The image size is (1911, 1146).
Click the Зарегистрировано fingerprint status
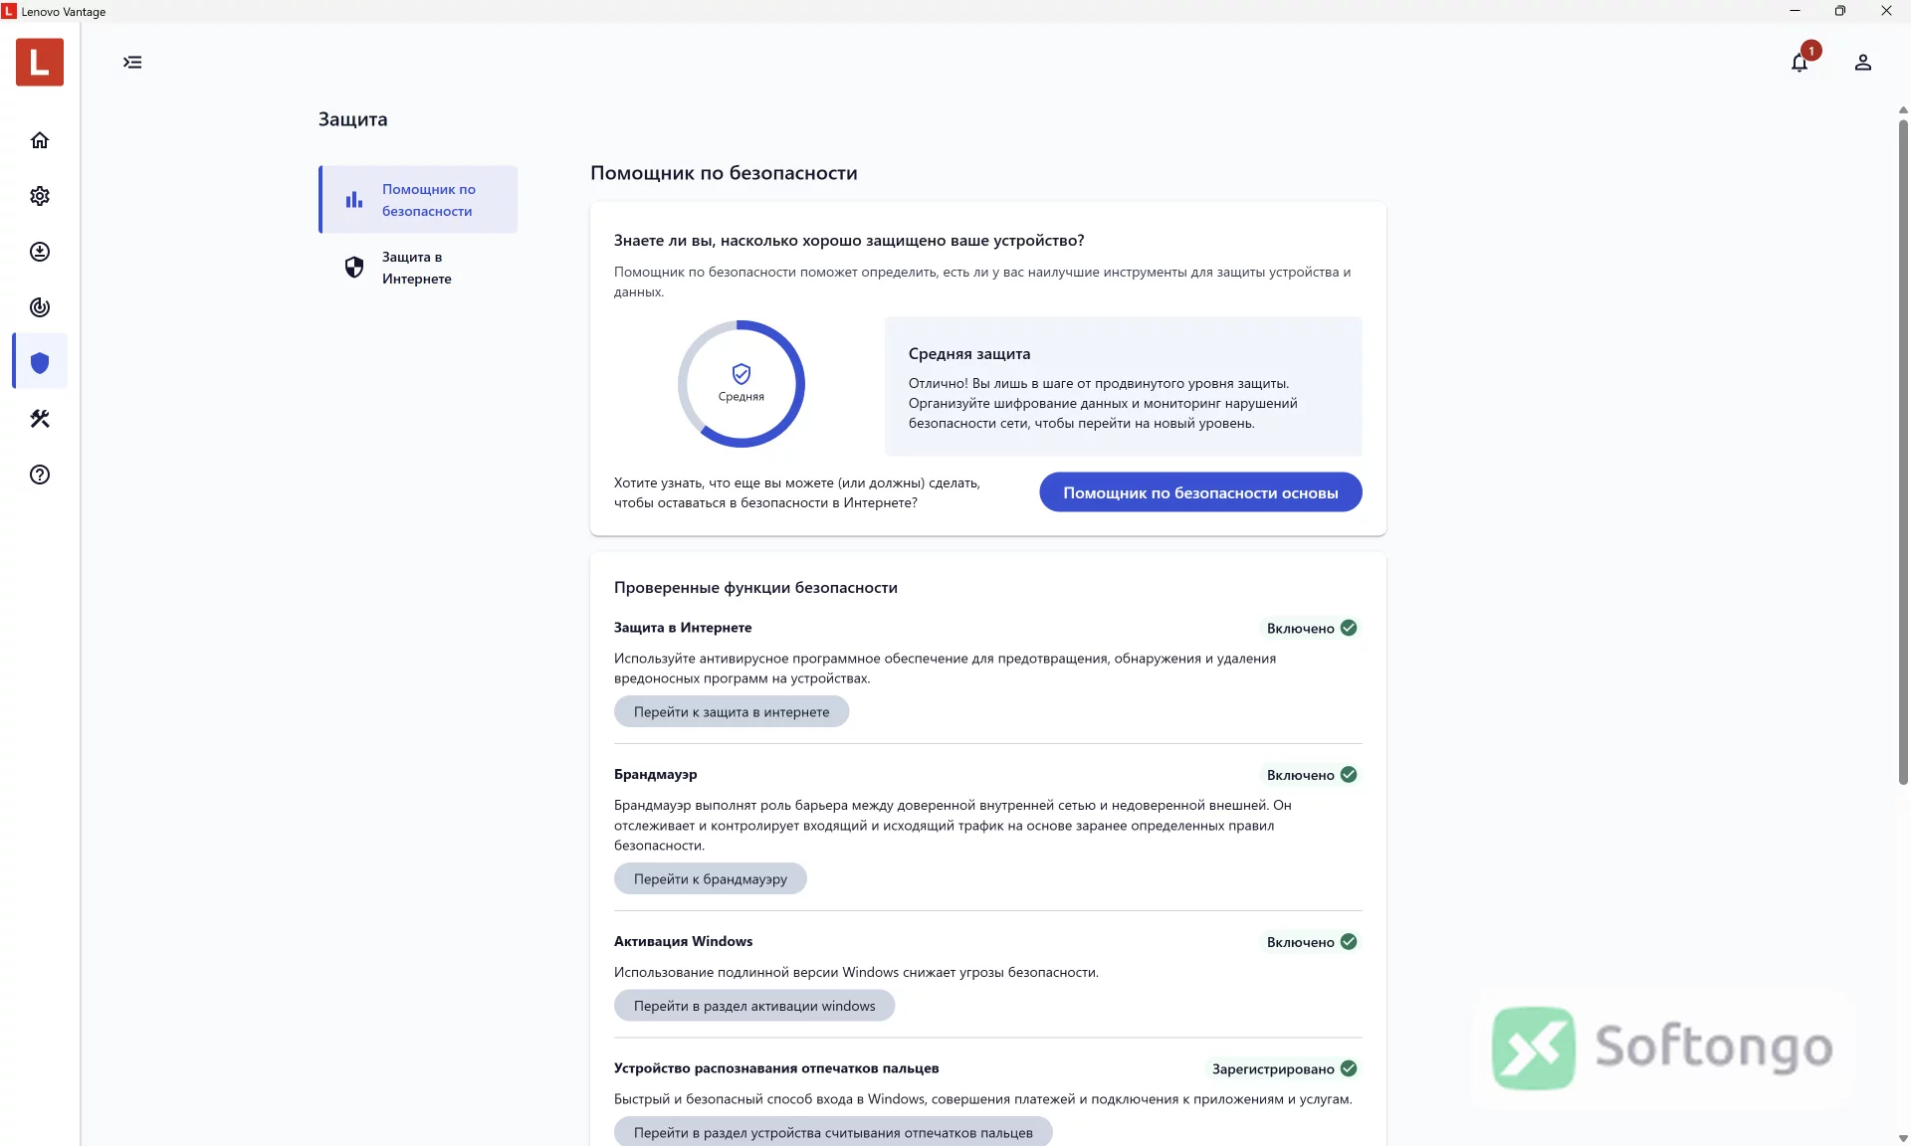(1284, 1069)
